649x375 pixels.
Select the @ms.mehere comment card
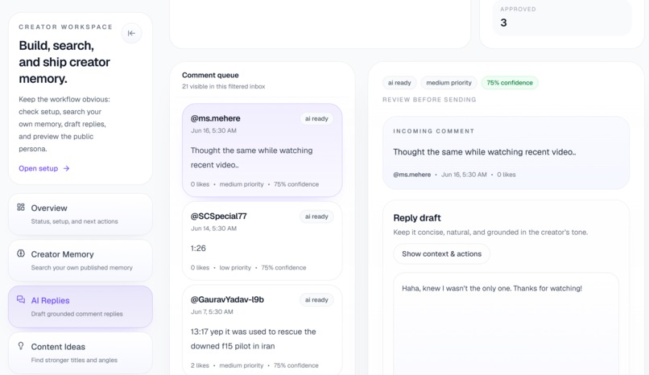pos(262,150)
